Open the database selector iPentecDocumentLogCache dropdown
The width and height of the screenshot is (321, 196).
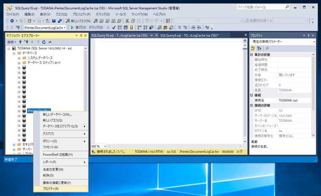[x=65, y=27]
